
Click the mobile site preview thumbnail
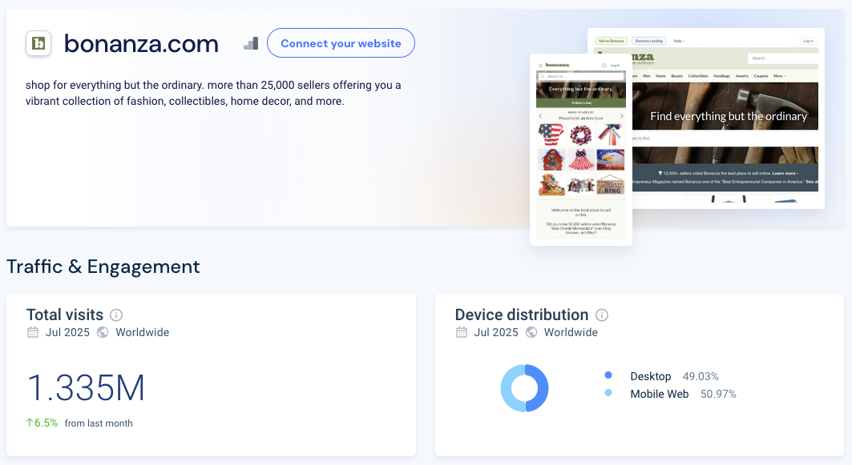581,149
